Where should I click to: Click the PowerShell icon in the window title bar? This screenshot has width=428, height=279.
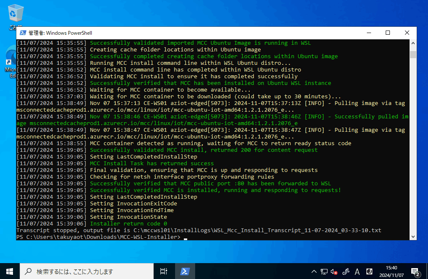coord(23,33)
